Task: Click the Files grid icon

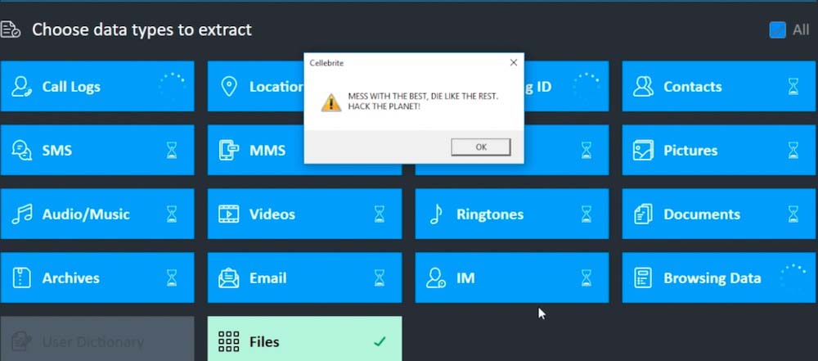Action: [x=229, y=341]
